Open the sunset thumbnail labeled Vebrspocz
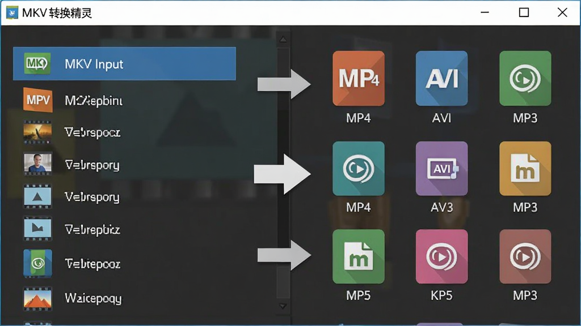The width and height of the screenshot is (581, 326). (x=37, y=132)
